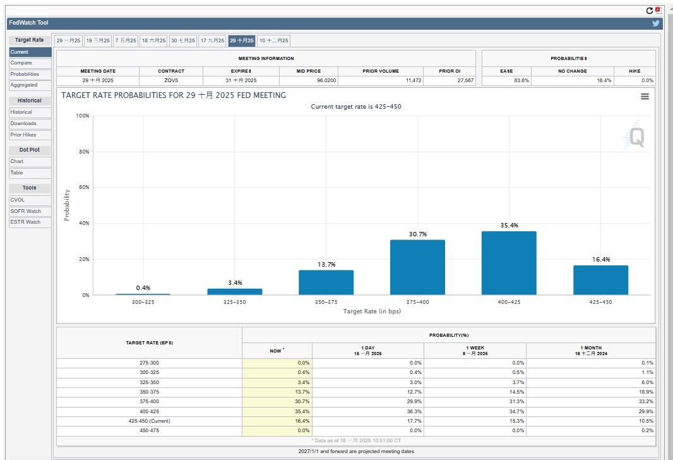This screenshot has width=673, height=460.
Task: Click the Q watermark logo on chart
Action: tap(635, 137)
